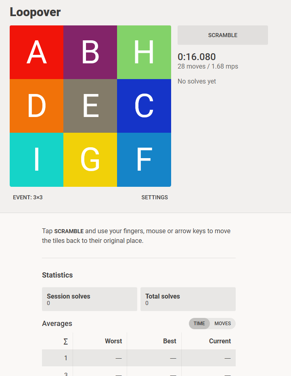Click the Session solves card
Viewport: 291px width, 376px height.
pos(90,299)
